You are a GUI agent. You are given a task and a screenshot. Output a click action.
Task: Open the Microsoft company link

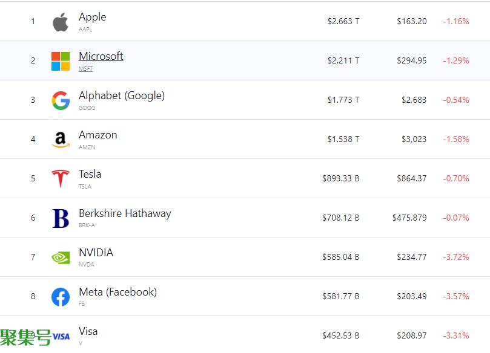click(101, 56)
